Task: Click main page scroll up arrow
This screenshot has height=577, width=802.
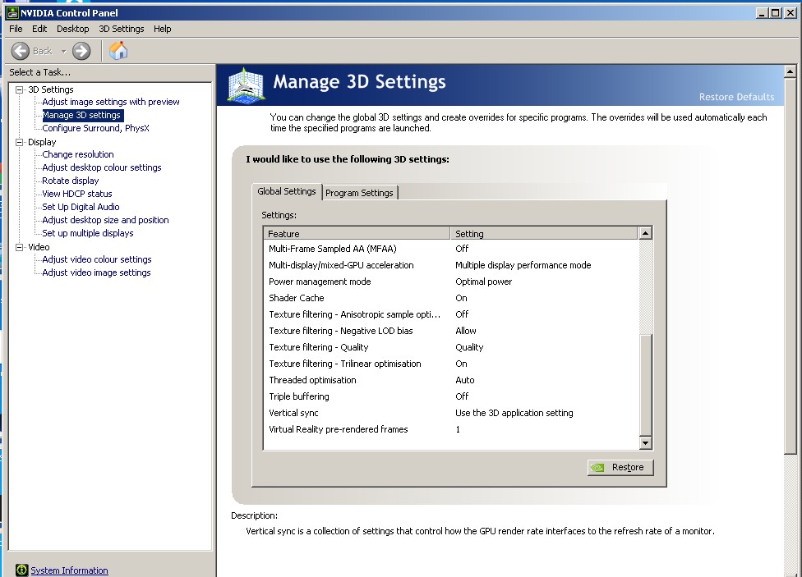Action: click(x=790, y=71)
